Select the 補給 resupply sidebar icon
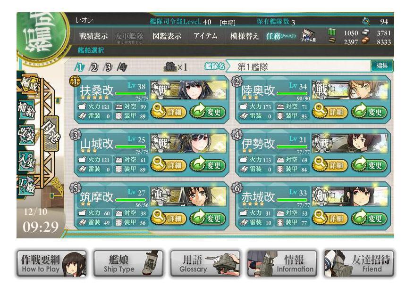 pos(26,110)
